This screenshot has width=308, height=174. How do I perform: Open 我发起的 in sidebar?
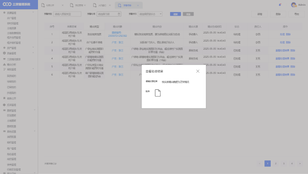tap(12, 76)
